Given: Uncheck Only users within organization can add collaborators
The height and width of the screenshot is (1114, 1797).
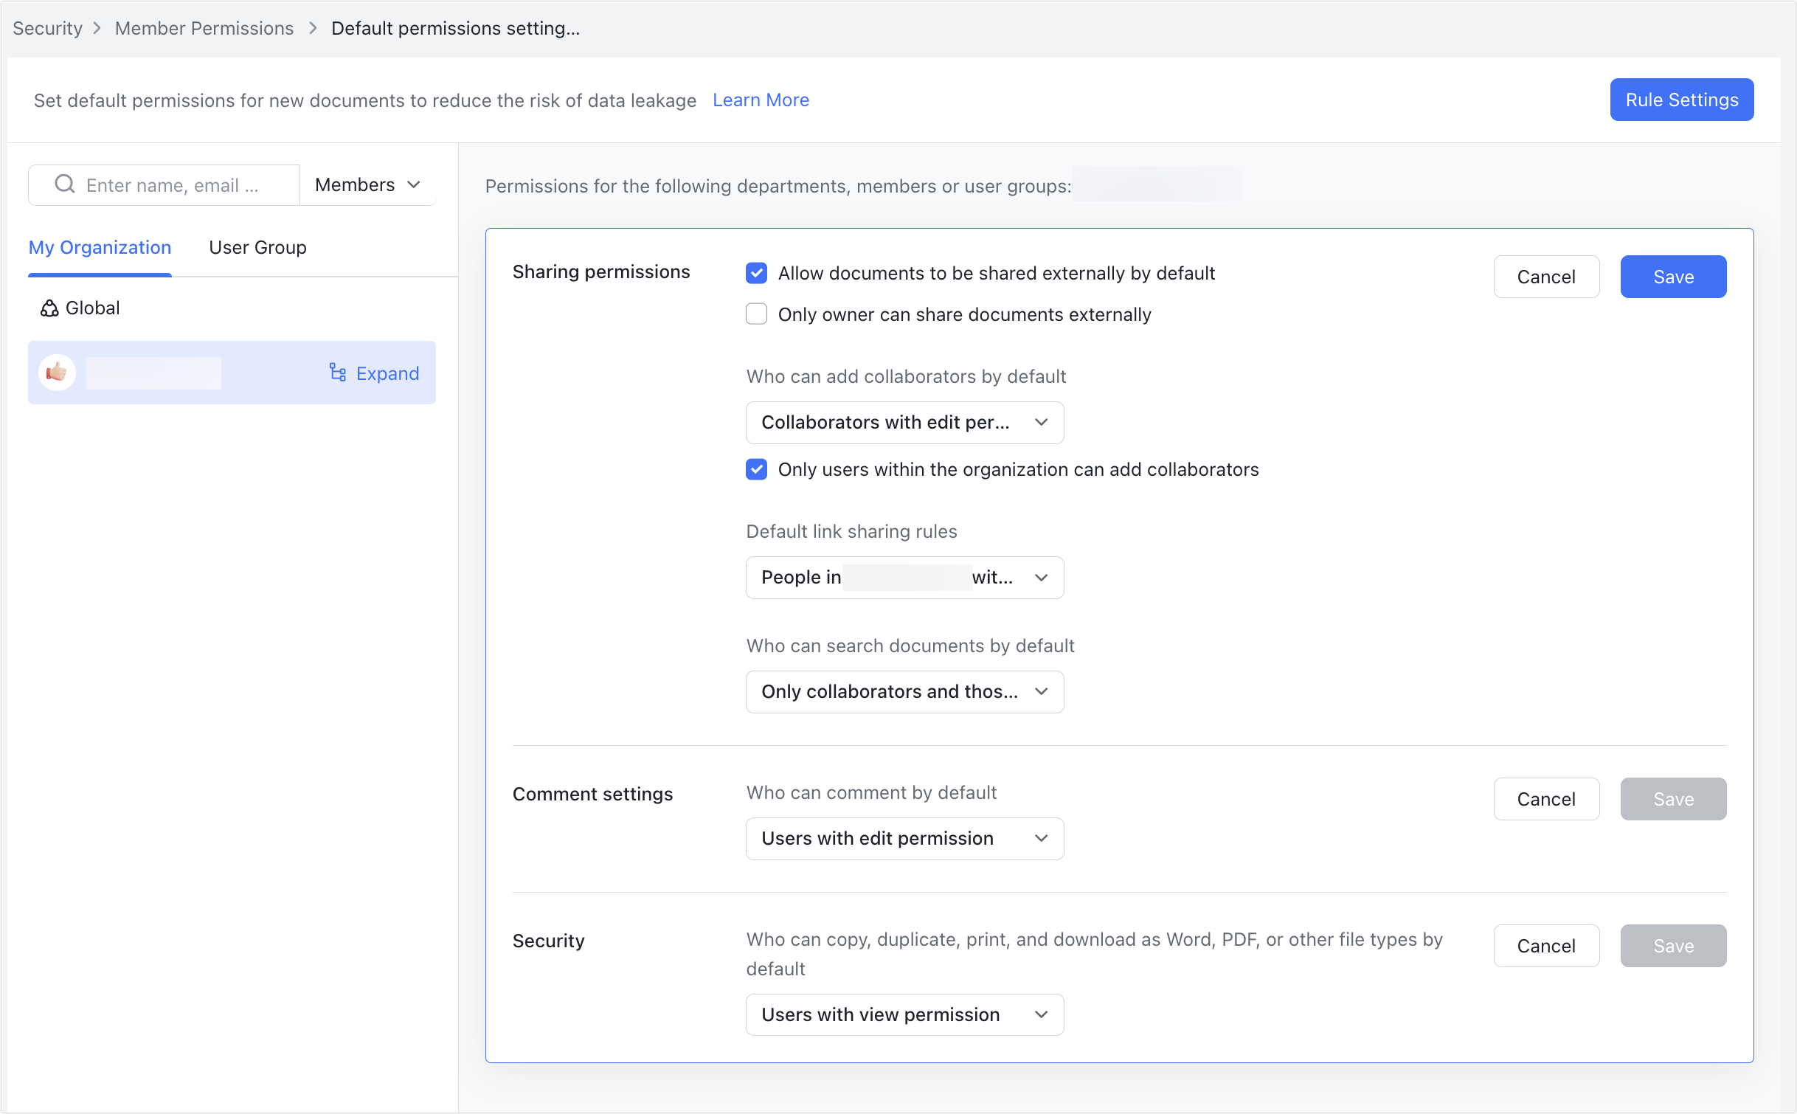Looking at the screenshot, I should [756, 469].
